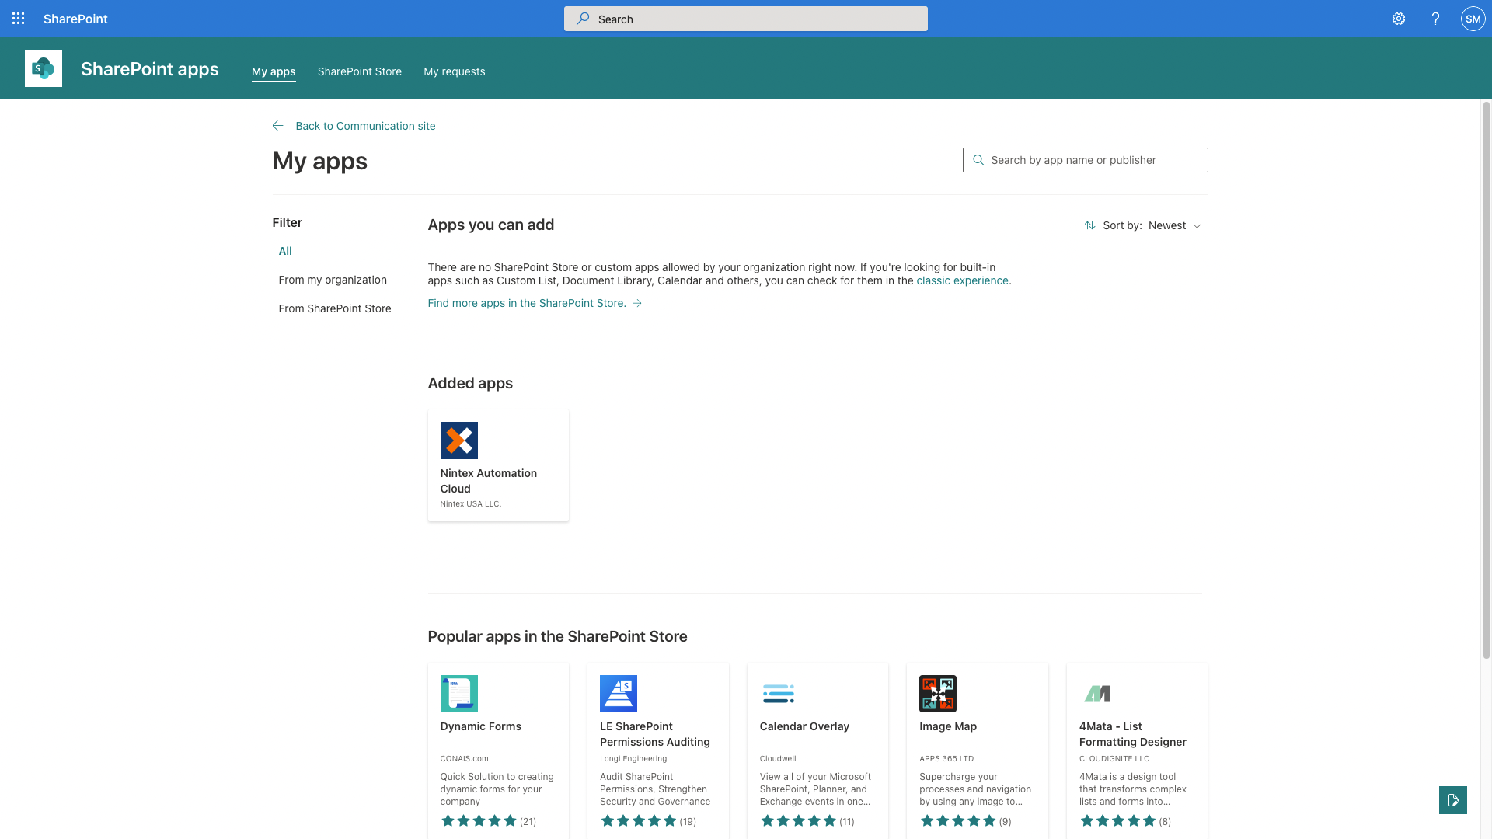Viewport: 1492px width, 839px height.
Task: Click the Longi Engineering publisher text
Action: pos(633,759)
